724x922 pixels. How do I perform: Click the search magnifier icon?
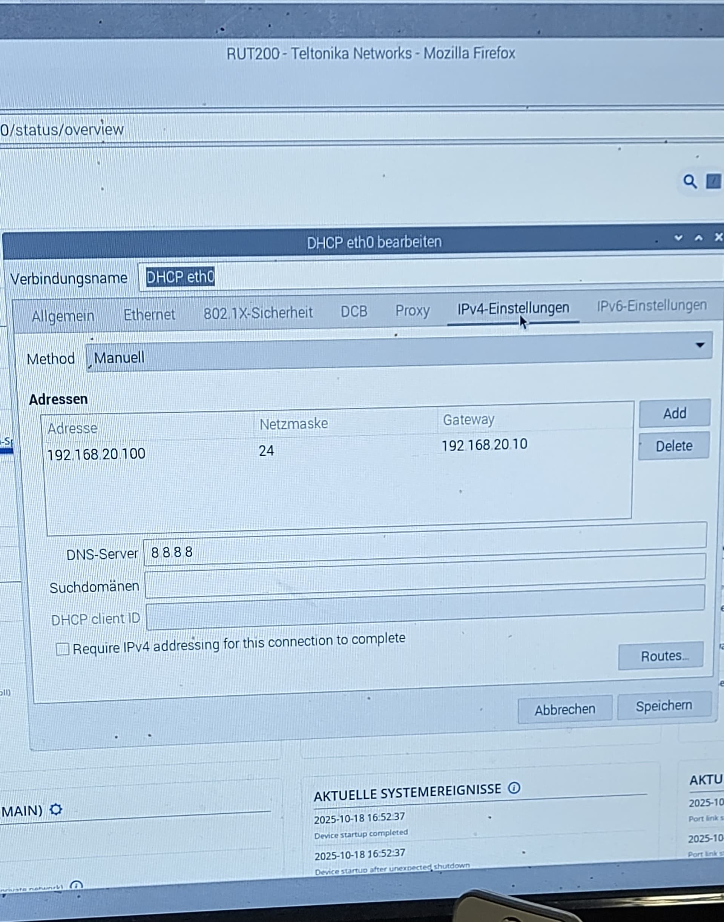coord(690,182)
